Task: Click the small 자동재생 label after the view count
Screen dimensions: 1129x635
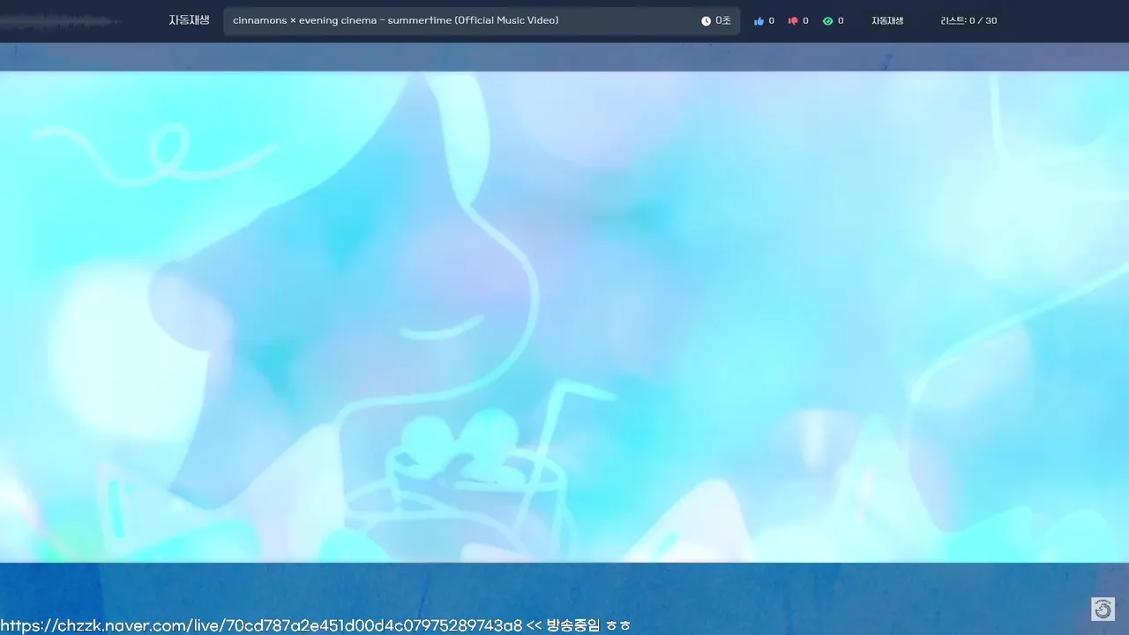Action: click(x=887, y=21)
